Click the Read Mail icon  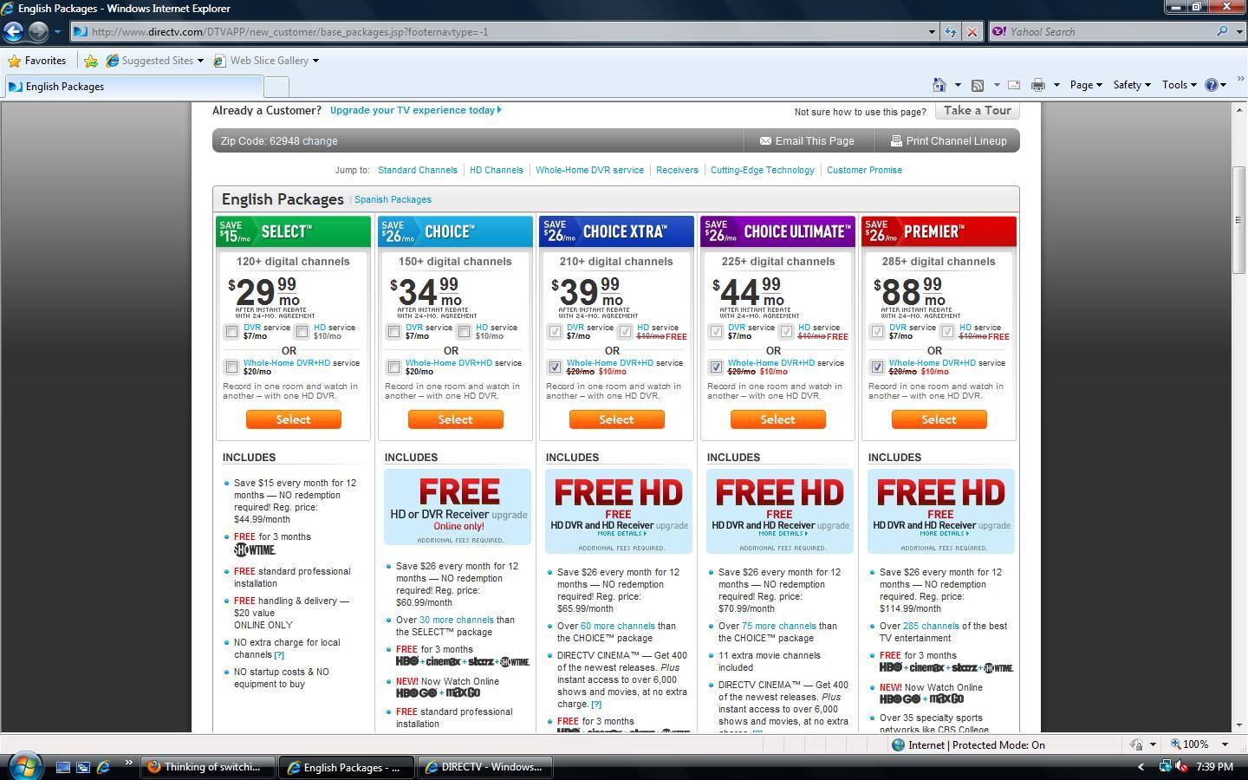(x=1013, y=85)
